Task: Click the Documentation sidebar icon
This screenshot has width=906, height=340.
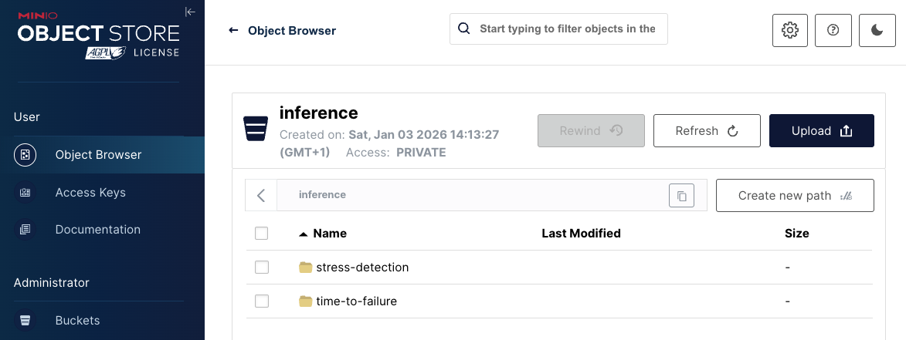Action: pos(25,230)
